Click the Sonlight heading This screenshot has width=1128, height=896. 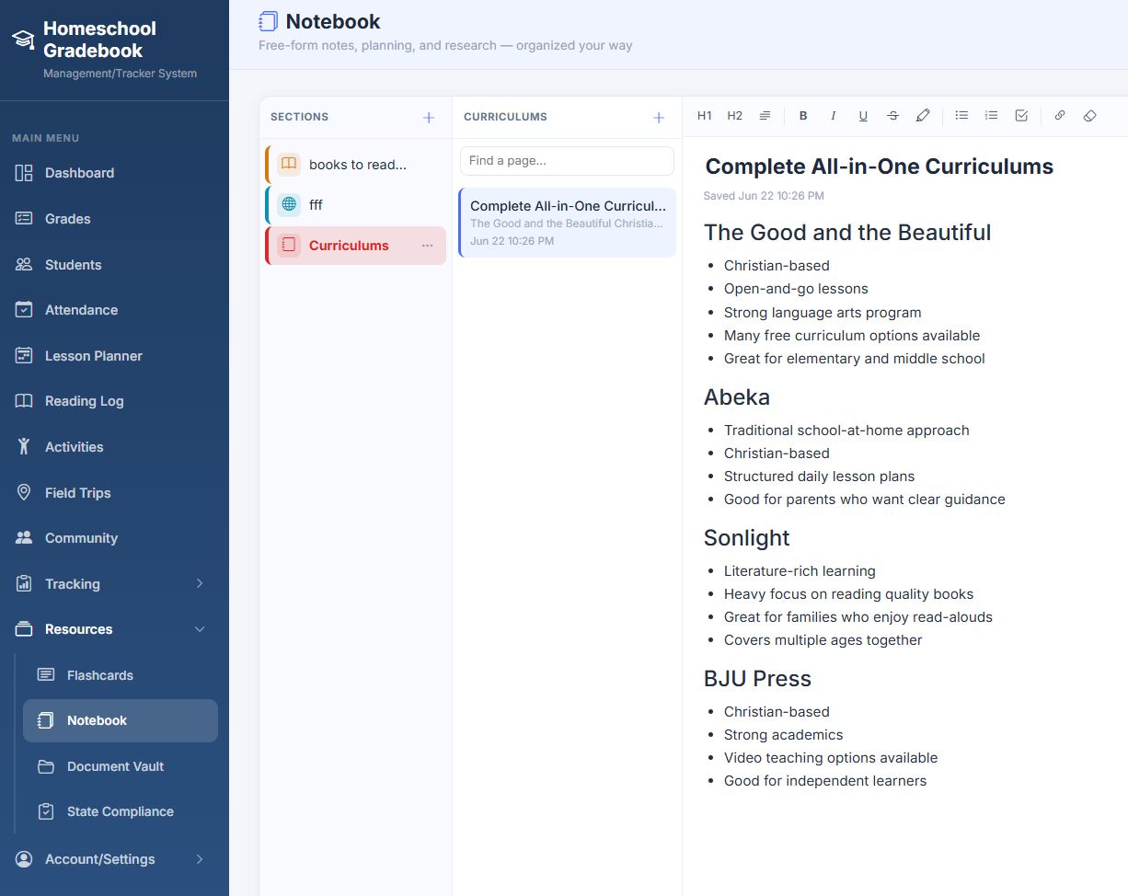tap(747, 538)
